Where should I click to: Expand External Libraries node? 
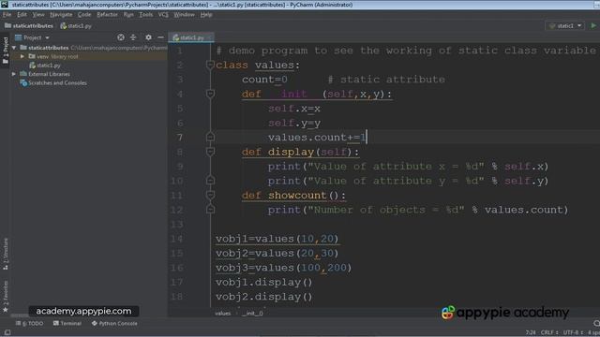[14, 74]
